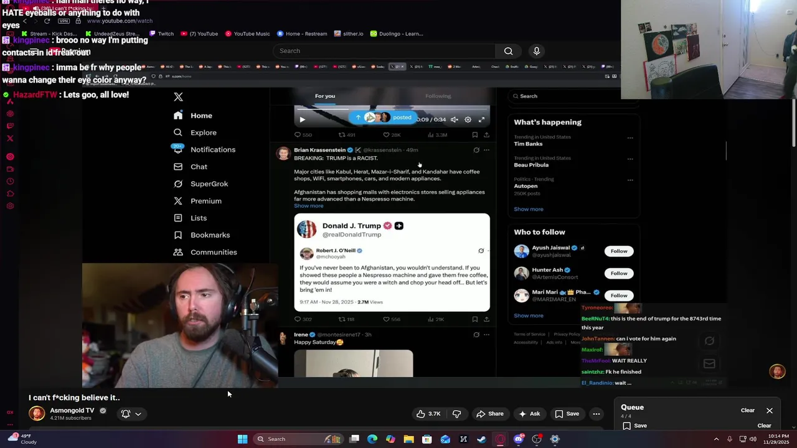View 3.3M post analytics
Screen dimensions: 797x448
pyautogui.click(x=438, y=135)
